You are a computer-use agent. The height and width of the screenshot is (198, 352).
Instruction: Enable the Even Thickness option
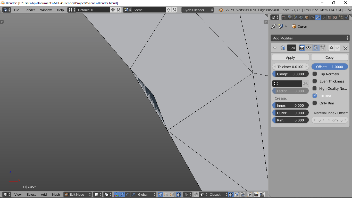pos(315,81)
